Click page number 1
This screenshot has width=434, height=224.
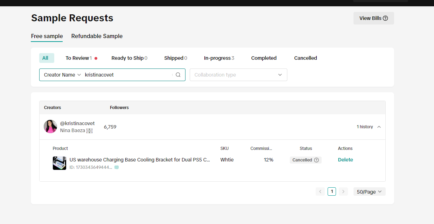[x=332, y=192]
